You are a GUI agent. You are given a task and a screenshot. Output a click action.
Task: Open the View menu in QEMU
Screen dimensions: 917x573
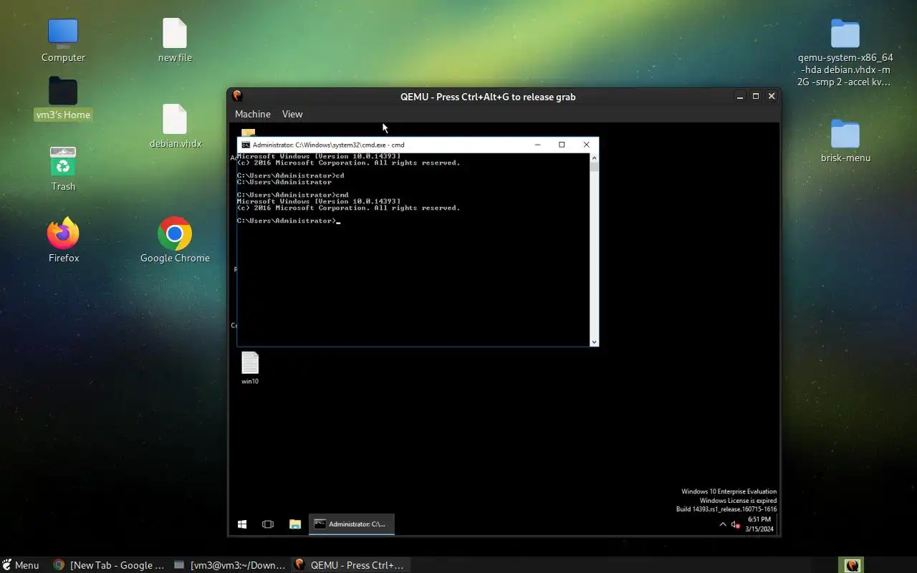click(x=292, y=114)
